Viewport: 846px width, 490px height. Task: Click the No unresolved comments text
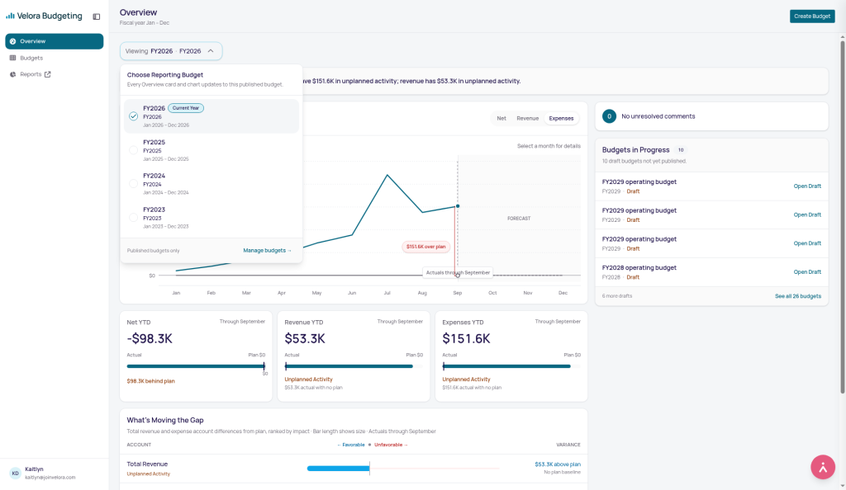click(x=658, y=116)
